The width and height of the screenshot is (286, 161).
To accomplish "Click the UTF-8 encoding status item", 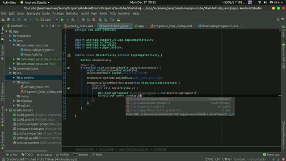I will (x=227, y=159).
